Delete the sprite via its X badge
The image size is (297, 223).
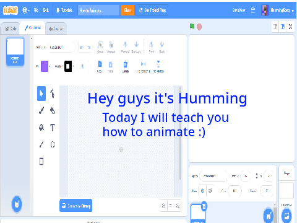coord(204,206)
